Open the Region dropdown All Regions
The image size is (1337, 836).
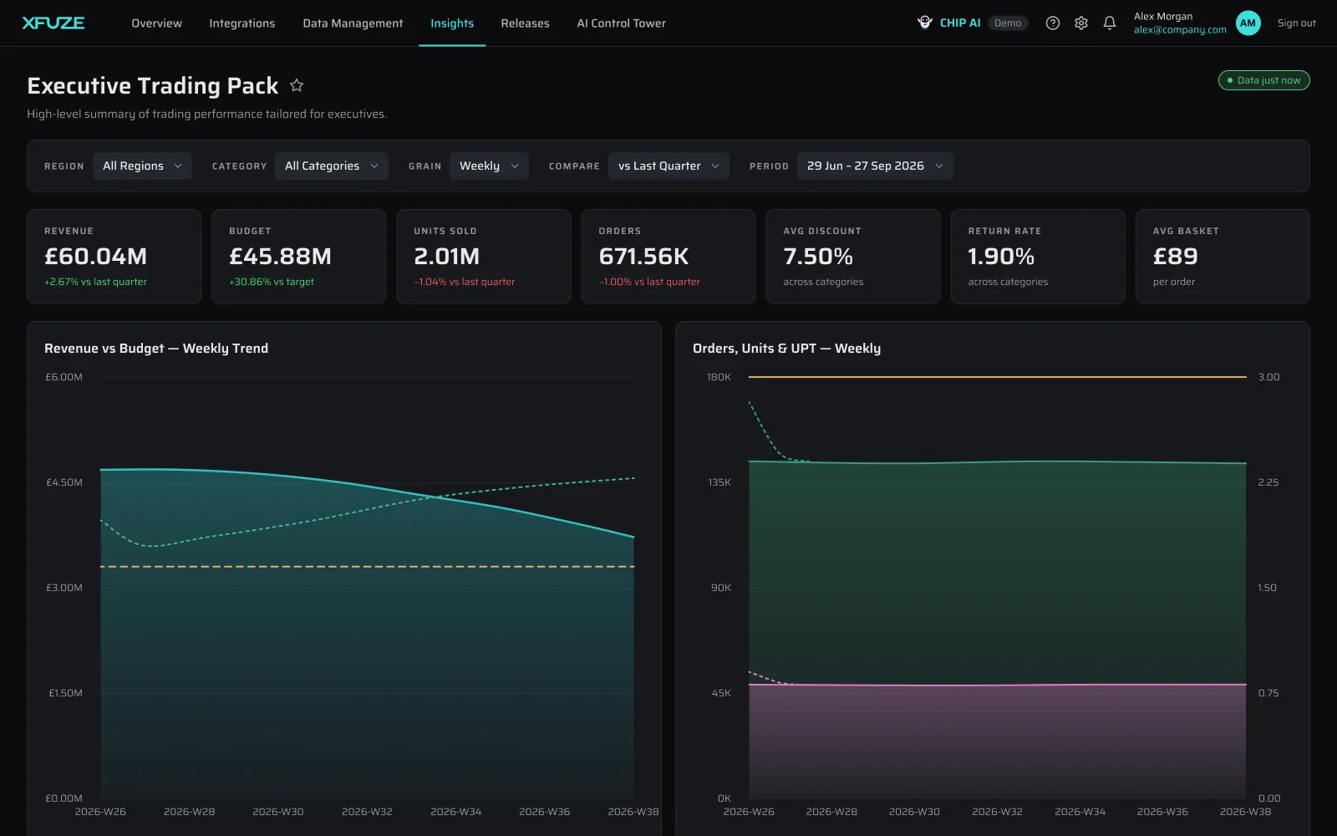click(x=142, y=166)
